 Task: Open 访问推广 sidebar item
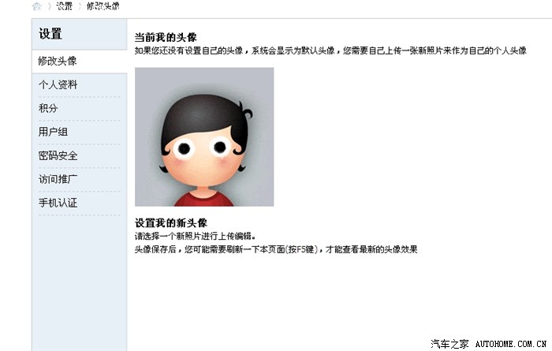coord(58,179)
